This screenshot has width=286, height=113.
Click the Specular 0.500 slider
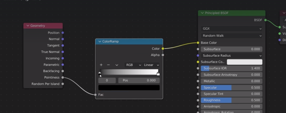coord(232,88)
